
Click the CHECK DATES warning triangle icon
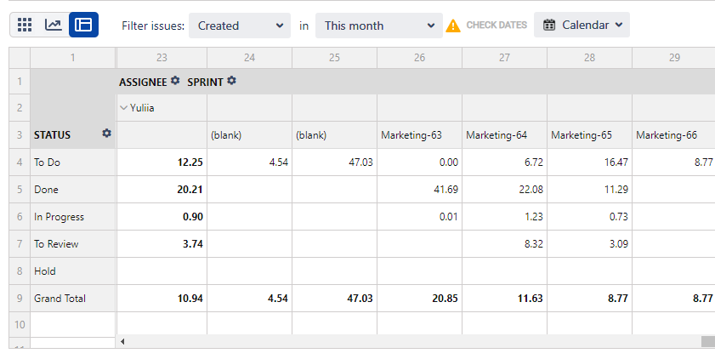click(453, 26)
